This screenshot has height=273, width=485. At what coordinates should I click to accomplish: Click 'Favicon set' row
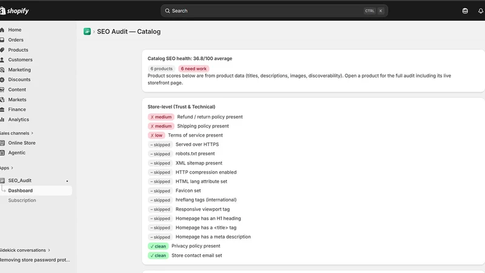pos(188,190)
